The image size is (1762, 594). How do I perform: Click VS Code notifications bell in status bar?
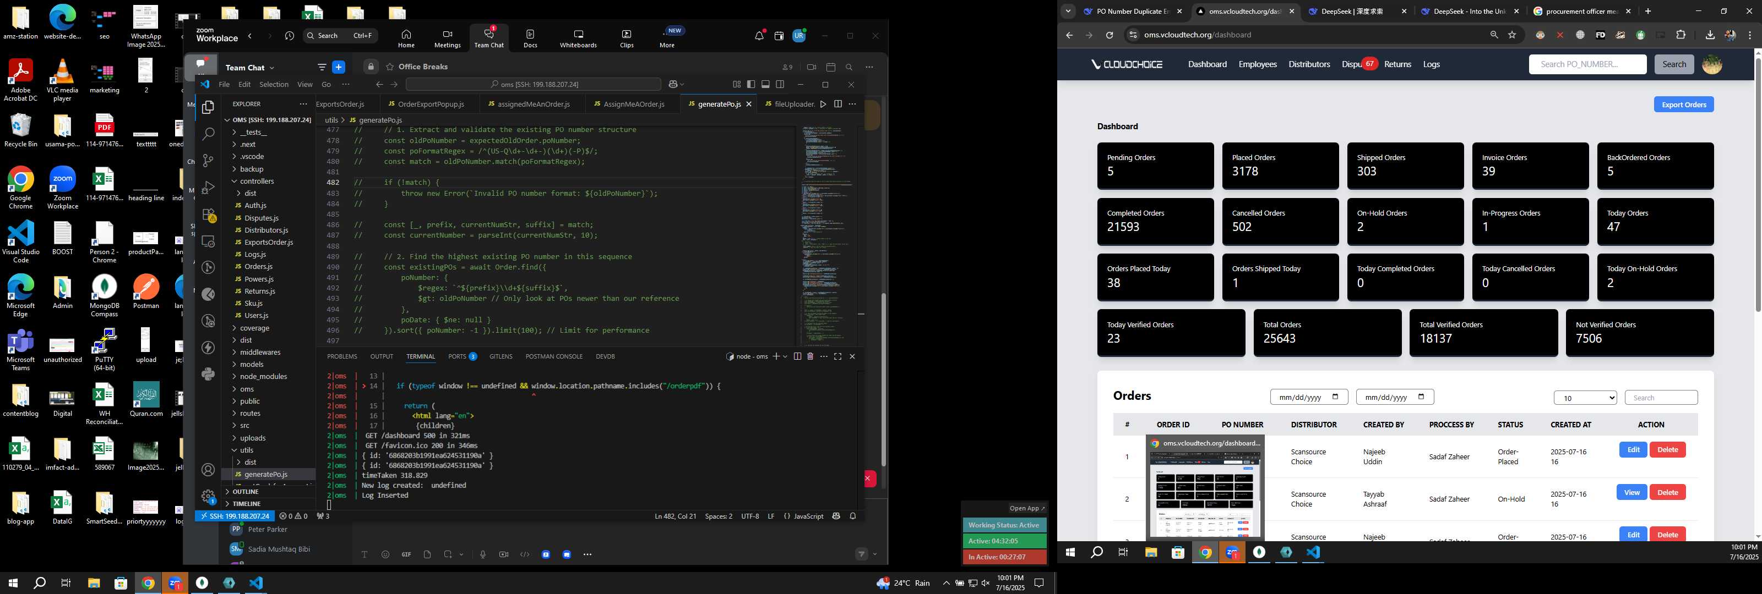(853, 516)
